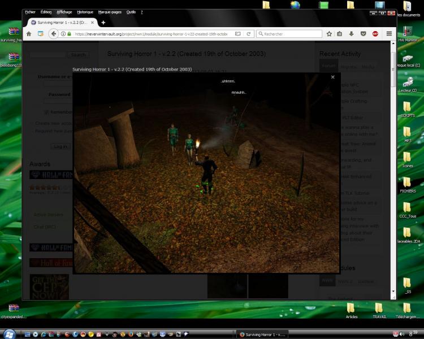
Task: Click the Windows Start orb
Action: 9,334
